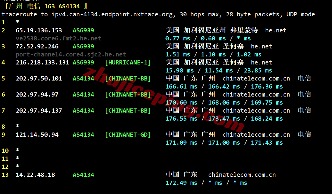Click he.net domain on hop 2
332x194 pixels.
(x=276, y=30)
